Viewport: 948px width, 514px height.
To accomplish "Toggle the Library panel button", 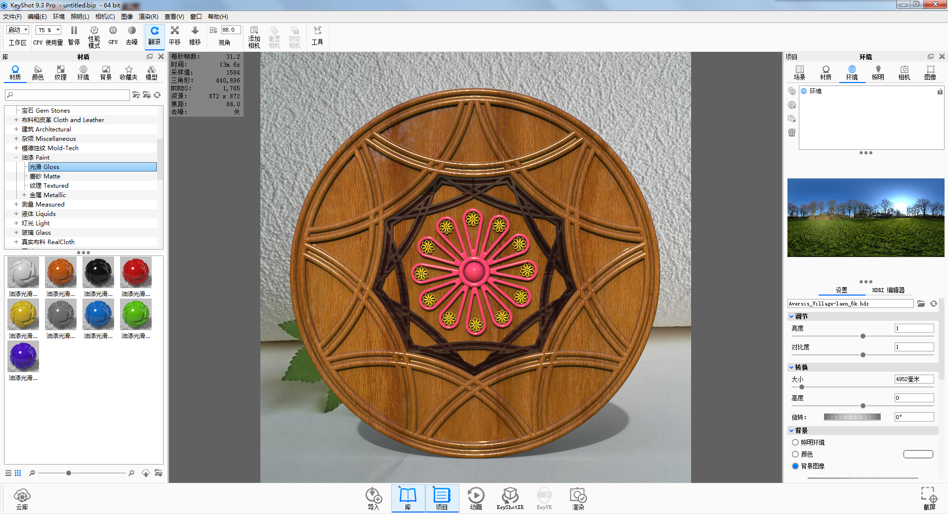I will click(x=408, y=498).
